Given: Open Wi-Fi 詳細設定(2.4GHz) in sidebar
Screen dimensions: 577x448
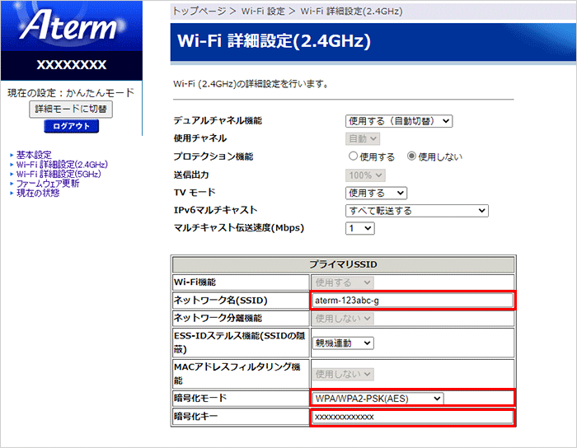Looking at the screenshot, I should pos(62,165).
